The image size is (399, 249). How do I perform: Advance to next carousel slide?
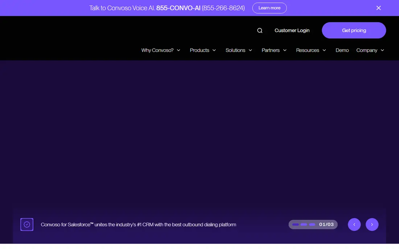click(372, 224)
